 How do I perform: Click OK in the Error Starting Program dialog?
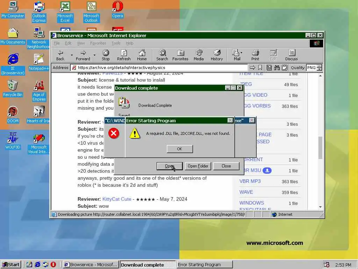179,149
